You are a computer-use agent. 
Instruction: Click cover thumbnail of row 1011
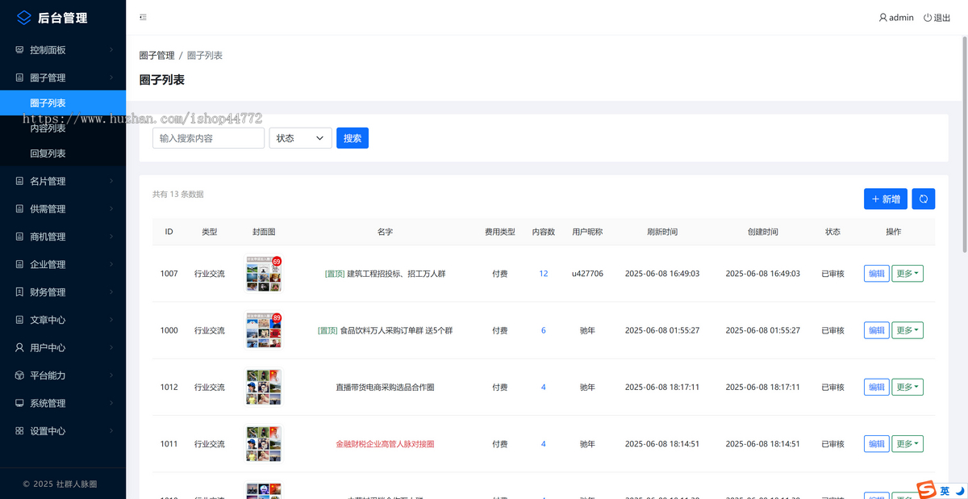264,444
